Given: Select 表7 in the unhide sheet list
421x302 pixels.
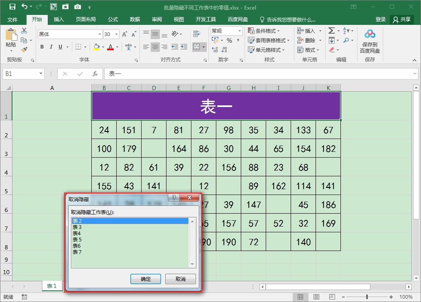Looking at the screenshot, I should pos(77,251).
